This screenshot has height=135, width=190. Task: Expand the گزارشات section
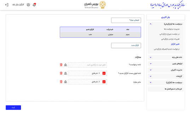click(x=166, y=76)
